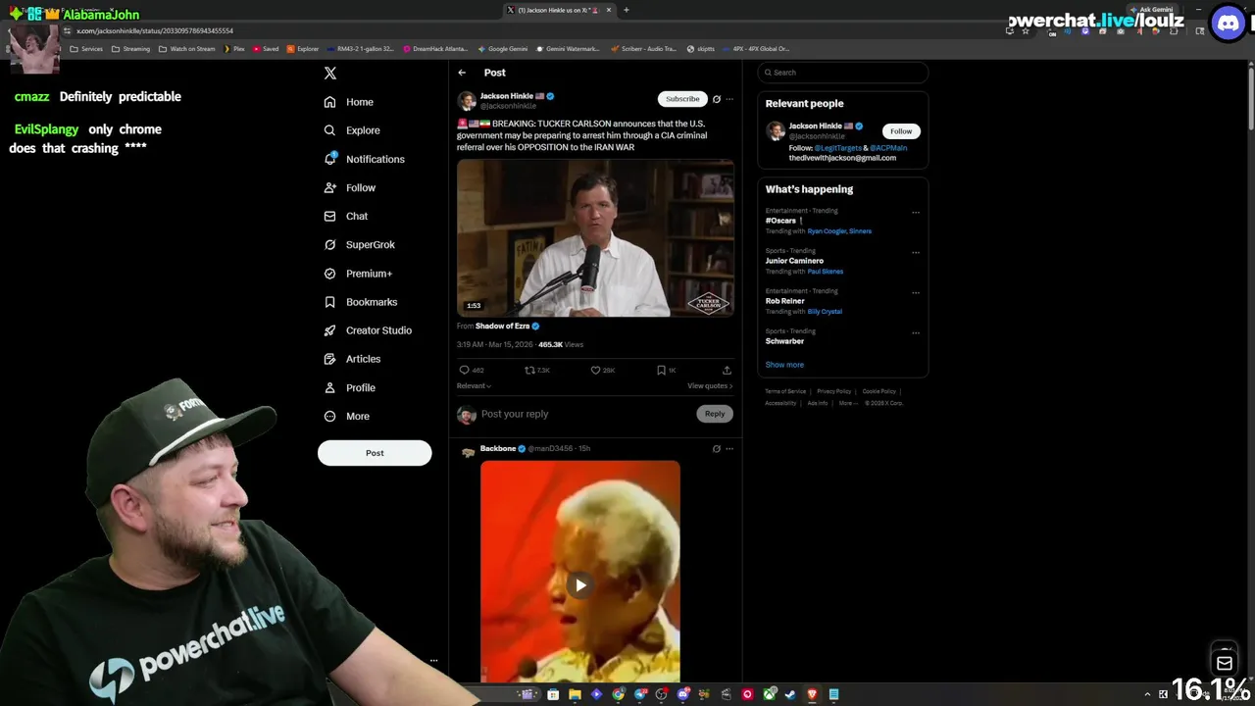
Task: Click the Articles sidebar icon
Action: point(329,359)
